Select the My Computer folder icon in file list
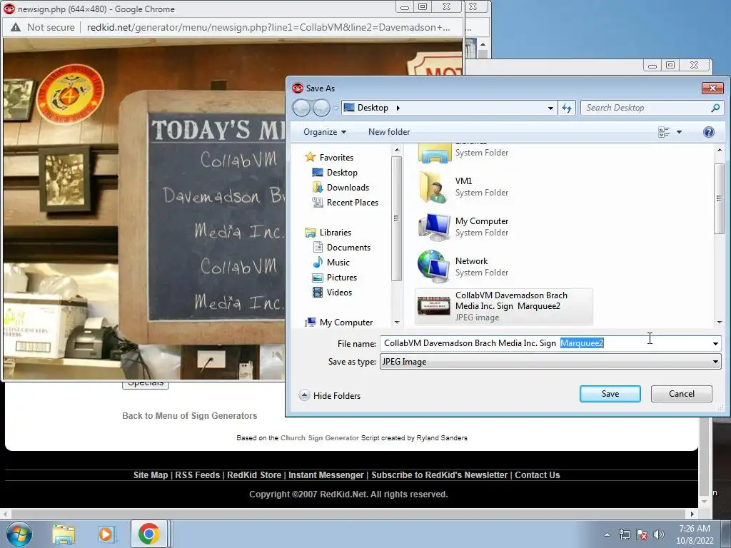This screenshot has height=548, width=731. tap(434, 227)
